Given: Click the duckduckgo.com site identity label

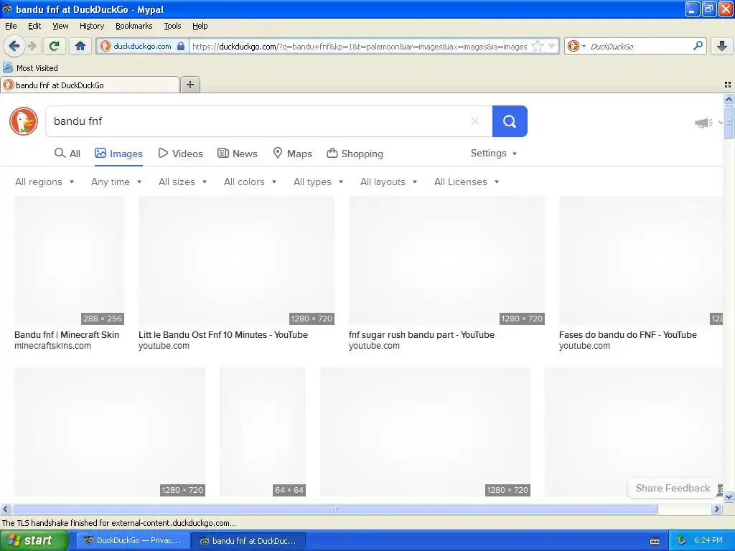Looking at the screenshot, I should tap(142, 46).
